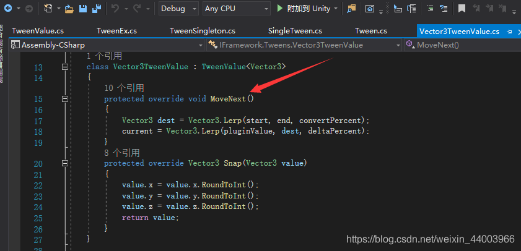Image resolution: width=521 pixels, height=251 pixels.
Task: Click the Open File folder icon
Action: 69,9
